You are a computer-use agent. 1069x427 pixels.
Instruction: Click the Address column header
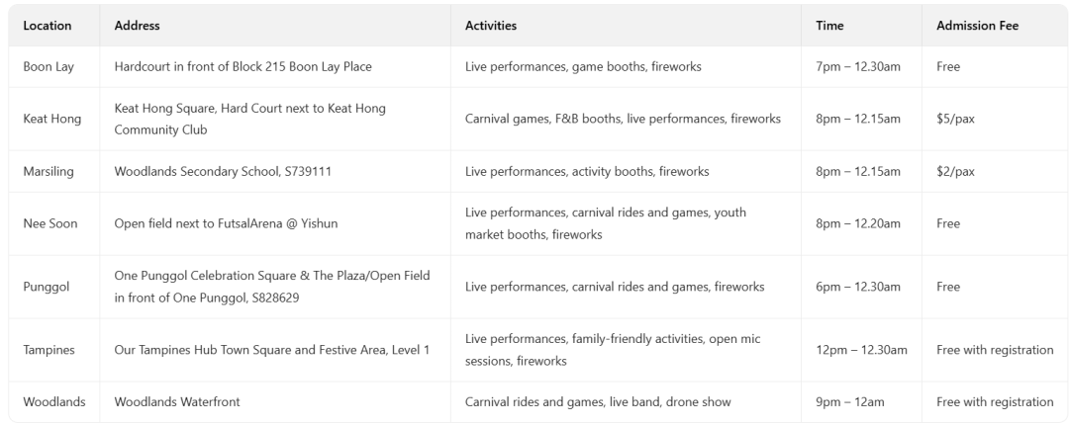pyautogui.click(x=137, y=25)
